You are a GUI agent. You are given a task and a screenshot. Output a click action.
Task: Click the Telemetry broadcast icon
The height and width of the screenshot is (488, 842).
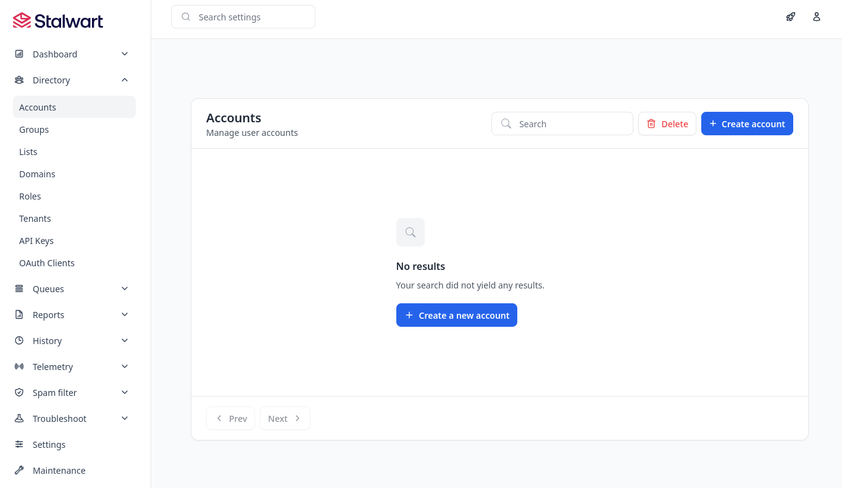(x=19, y=366)
